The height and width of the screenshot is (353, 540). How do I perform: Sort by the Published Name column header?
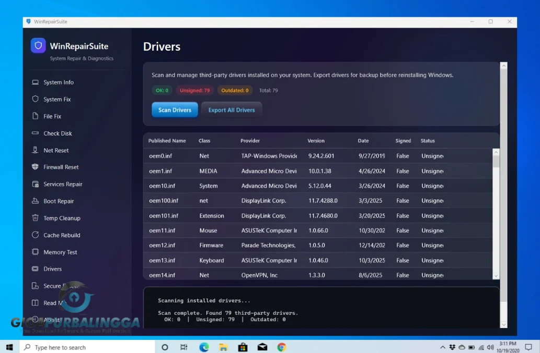click(167, 141)
